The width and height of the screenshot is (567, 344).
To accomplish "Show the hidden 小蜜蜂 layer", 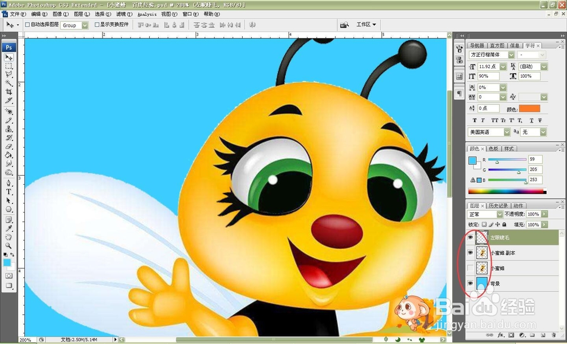I will 471,266.
